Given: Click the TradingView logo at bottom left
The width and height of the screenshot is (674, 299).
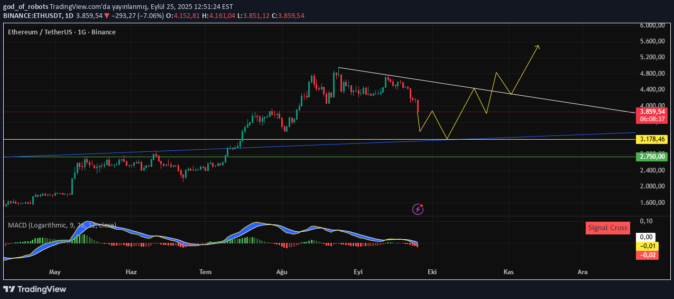Looking at the screenshot, I should click(35, 289).
